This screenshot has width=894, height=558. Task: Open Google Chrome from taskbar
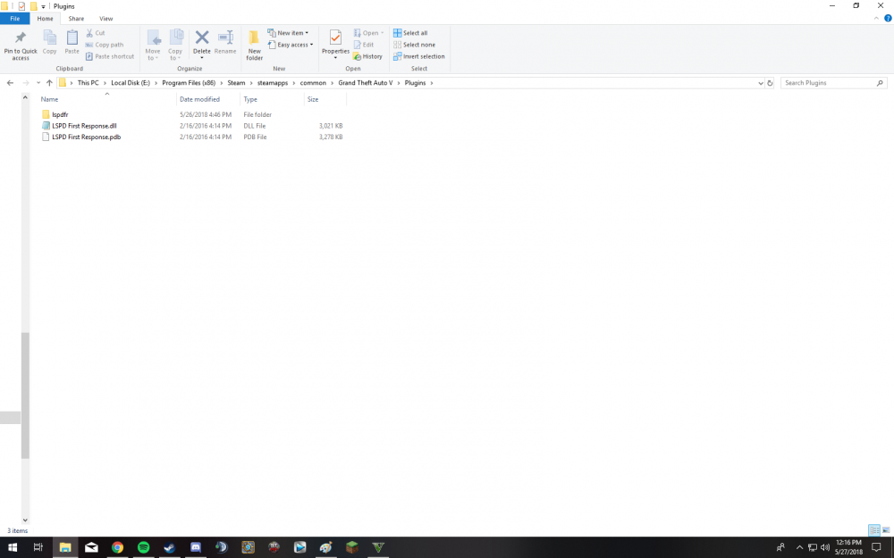pos(117,547)
